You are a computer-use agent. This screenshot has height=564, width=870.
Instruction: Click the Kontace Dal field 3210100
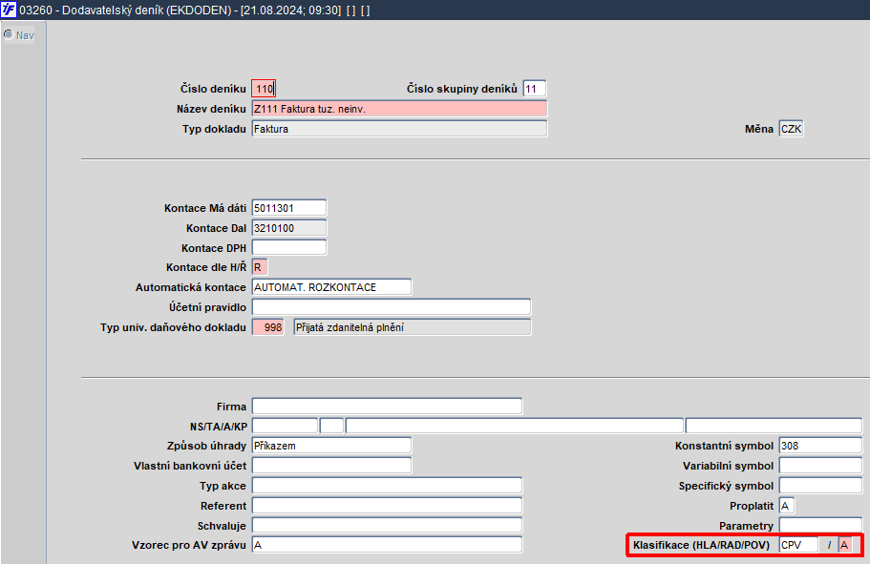point(289,228)
